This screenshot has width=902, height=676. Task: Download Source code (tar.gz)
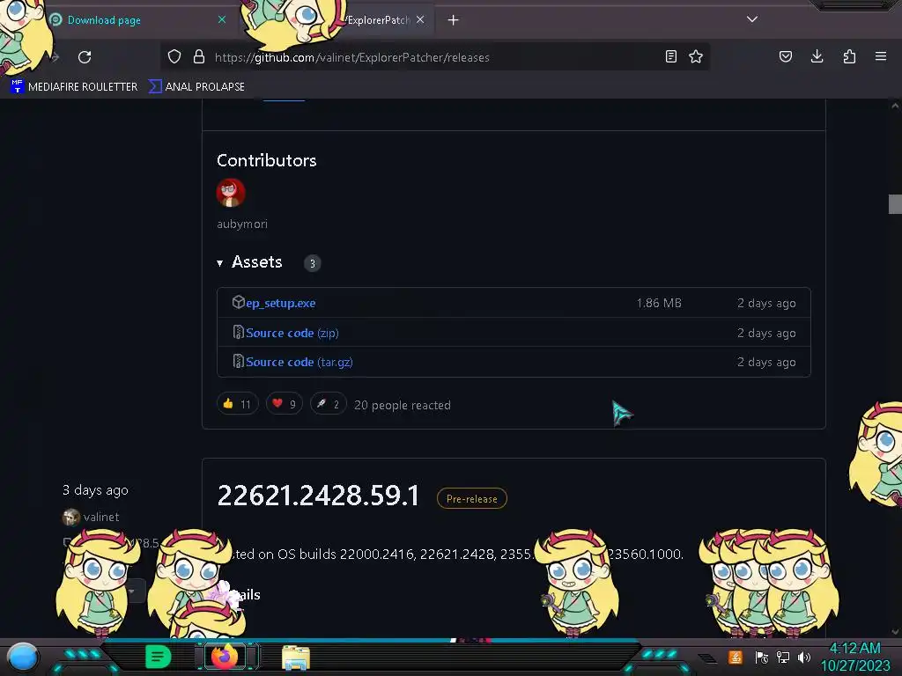click(299, 362)
